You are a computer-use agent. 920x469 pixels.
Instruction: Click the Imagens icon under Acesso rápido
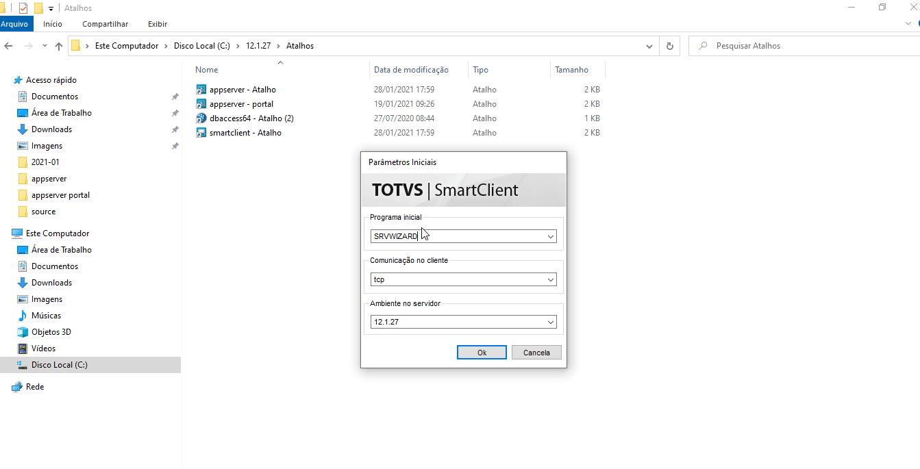click(23, 146)
